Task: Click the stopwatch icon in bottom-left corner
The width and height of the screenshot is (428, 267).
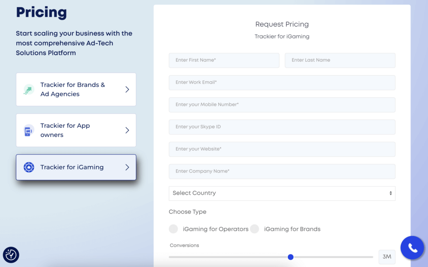Action: click(x=11, y=255)
